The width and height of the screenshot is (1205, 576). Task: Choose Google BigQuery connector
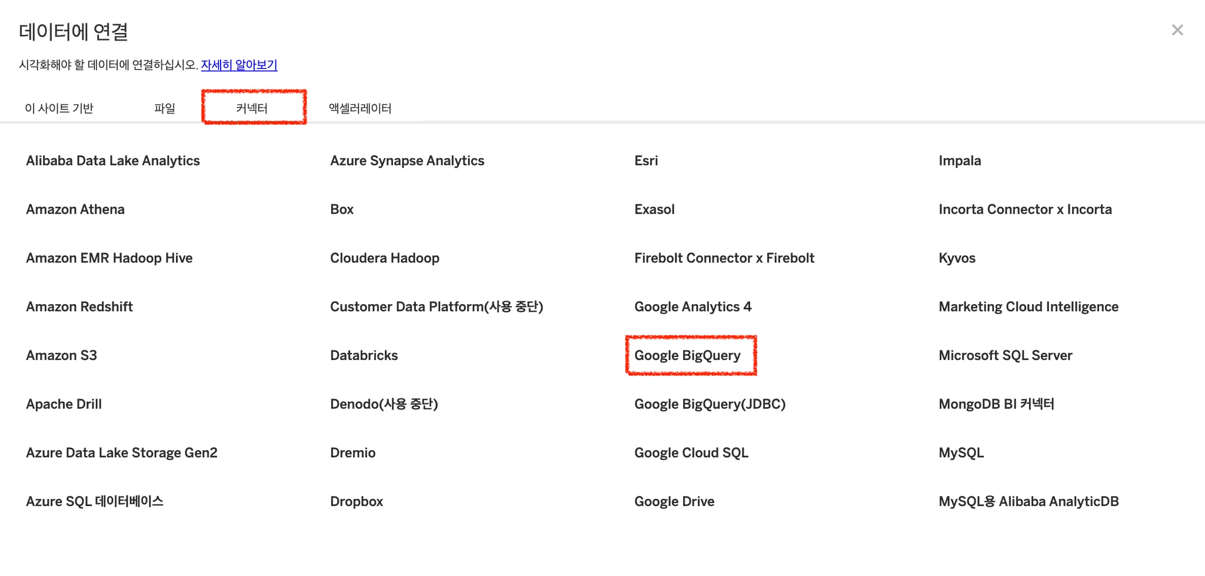687,355
